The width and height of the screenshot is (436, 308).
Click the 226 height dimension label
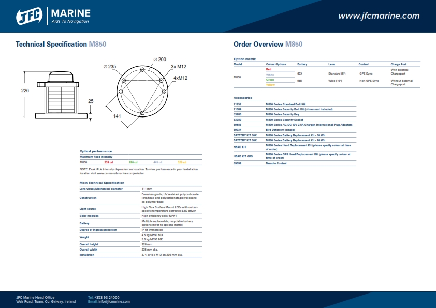[x=25, y=91]
